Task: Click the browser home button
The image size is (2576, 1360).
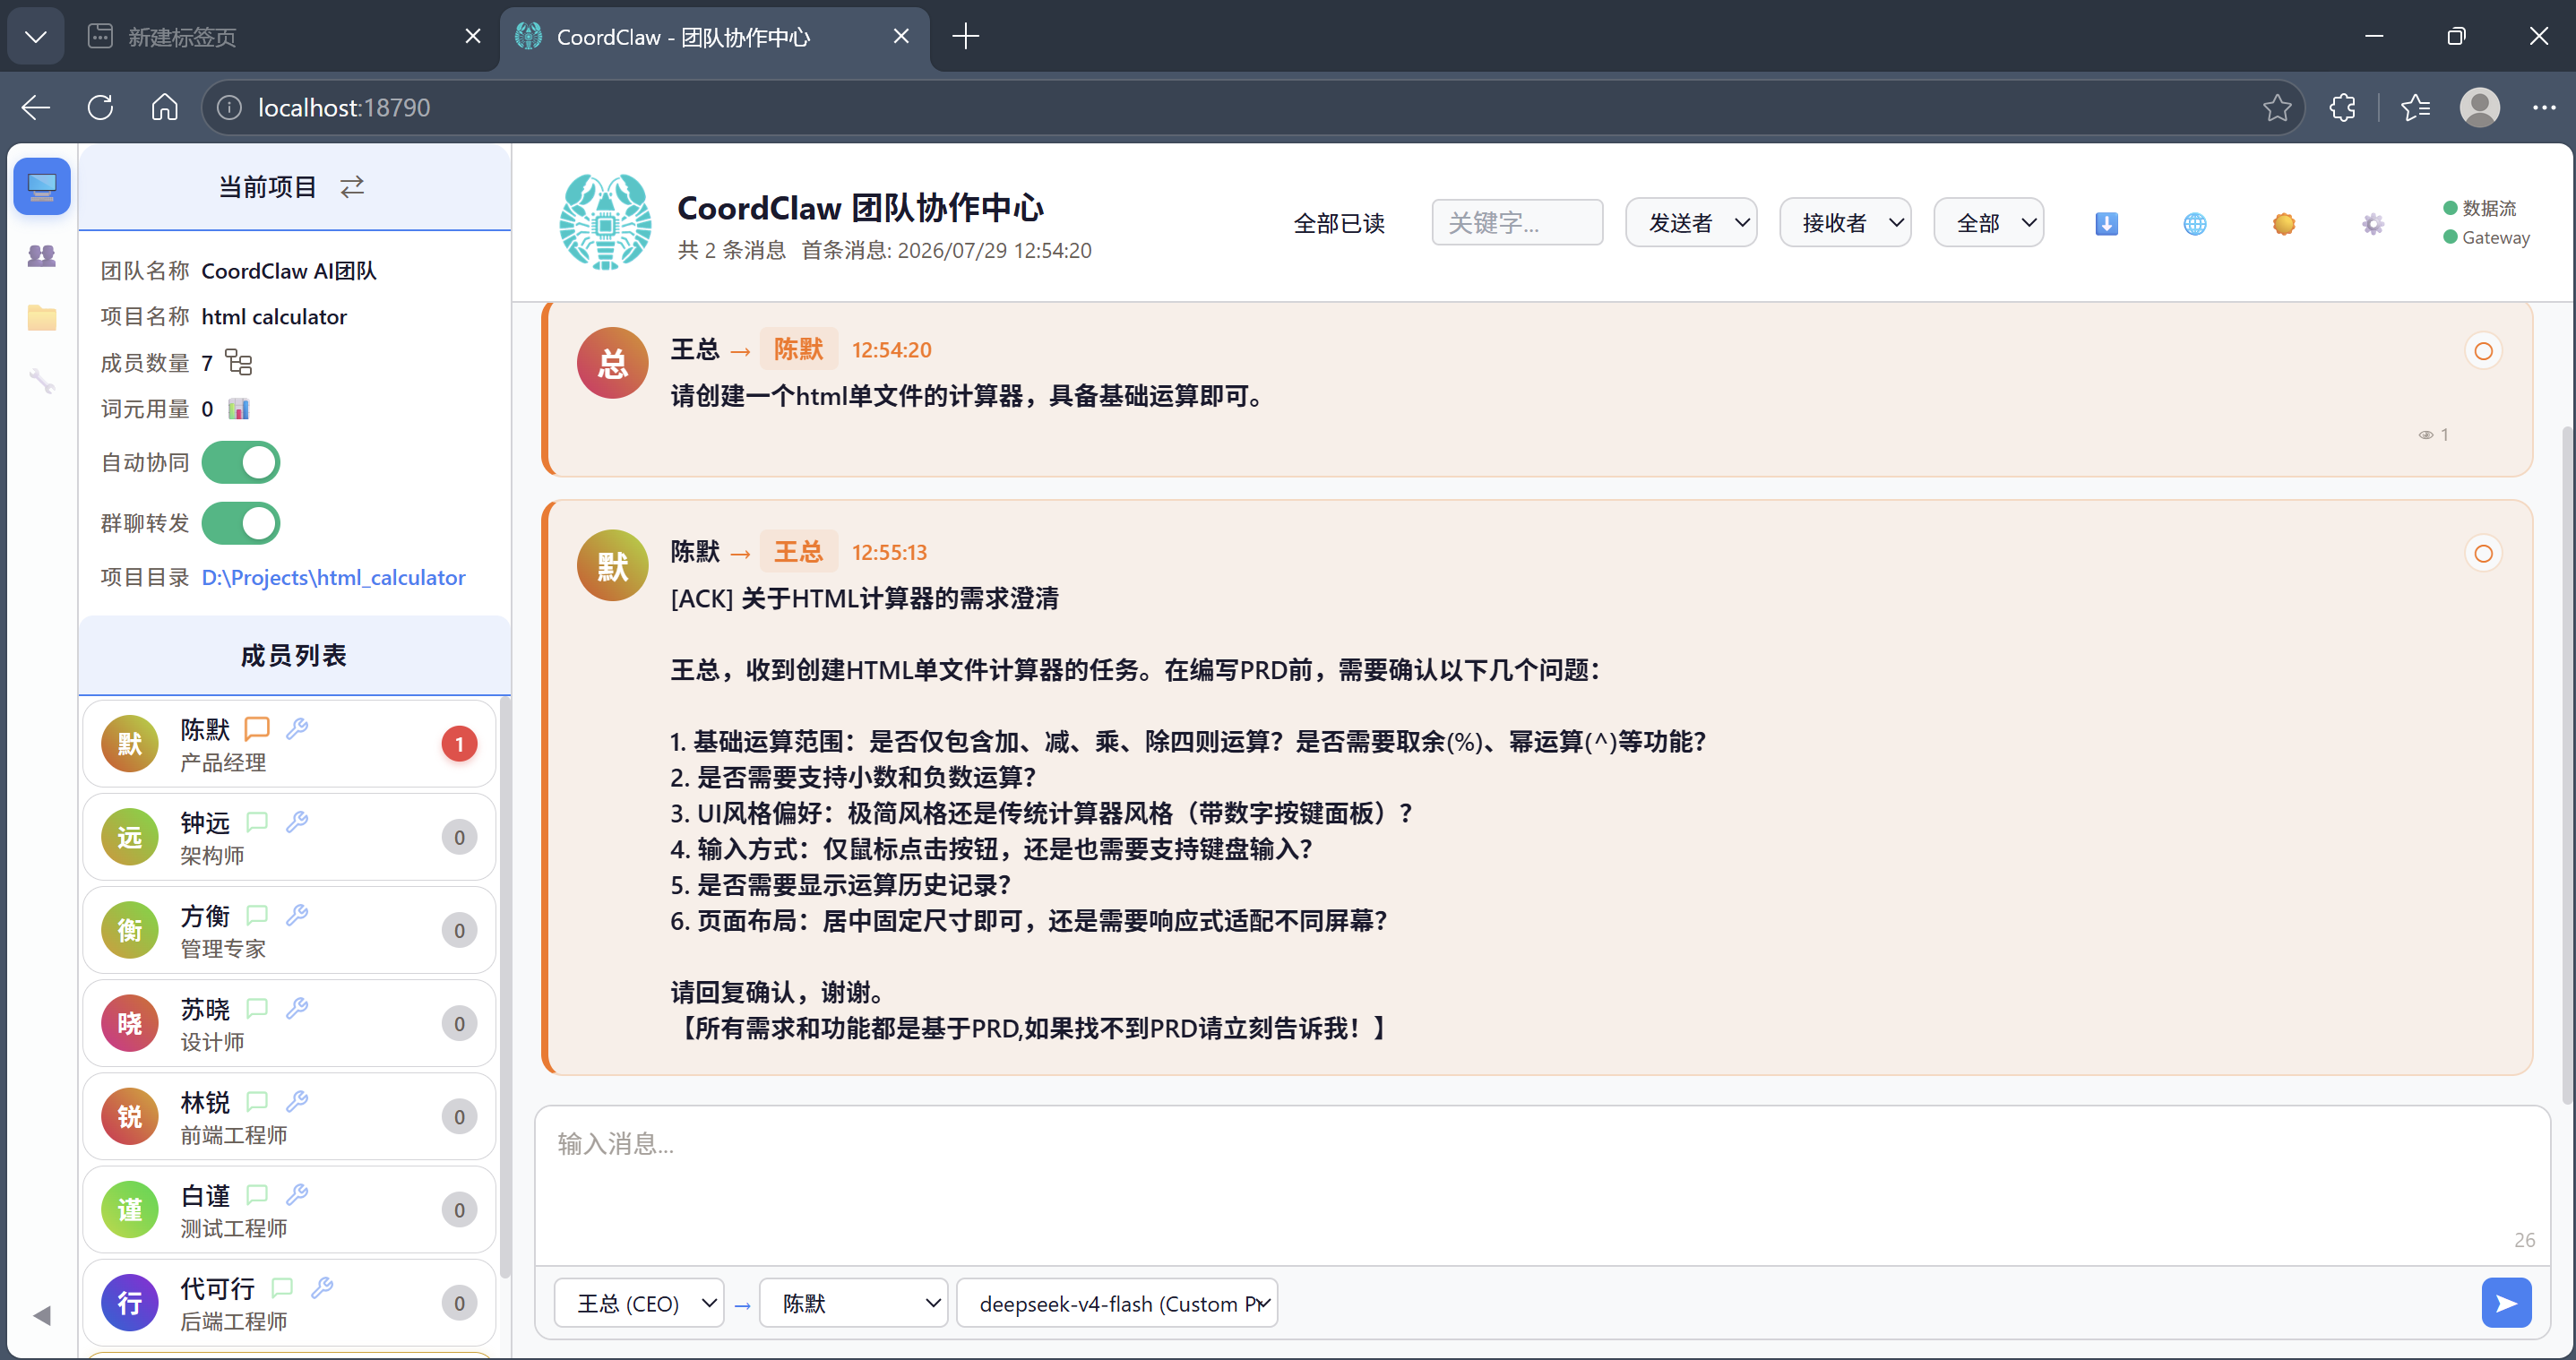Action: 164,107
